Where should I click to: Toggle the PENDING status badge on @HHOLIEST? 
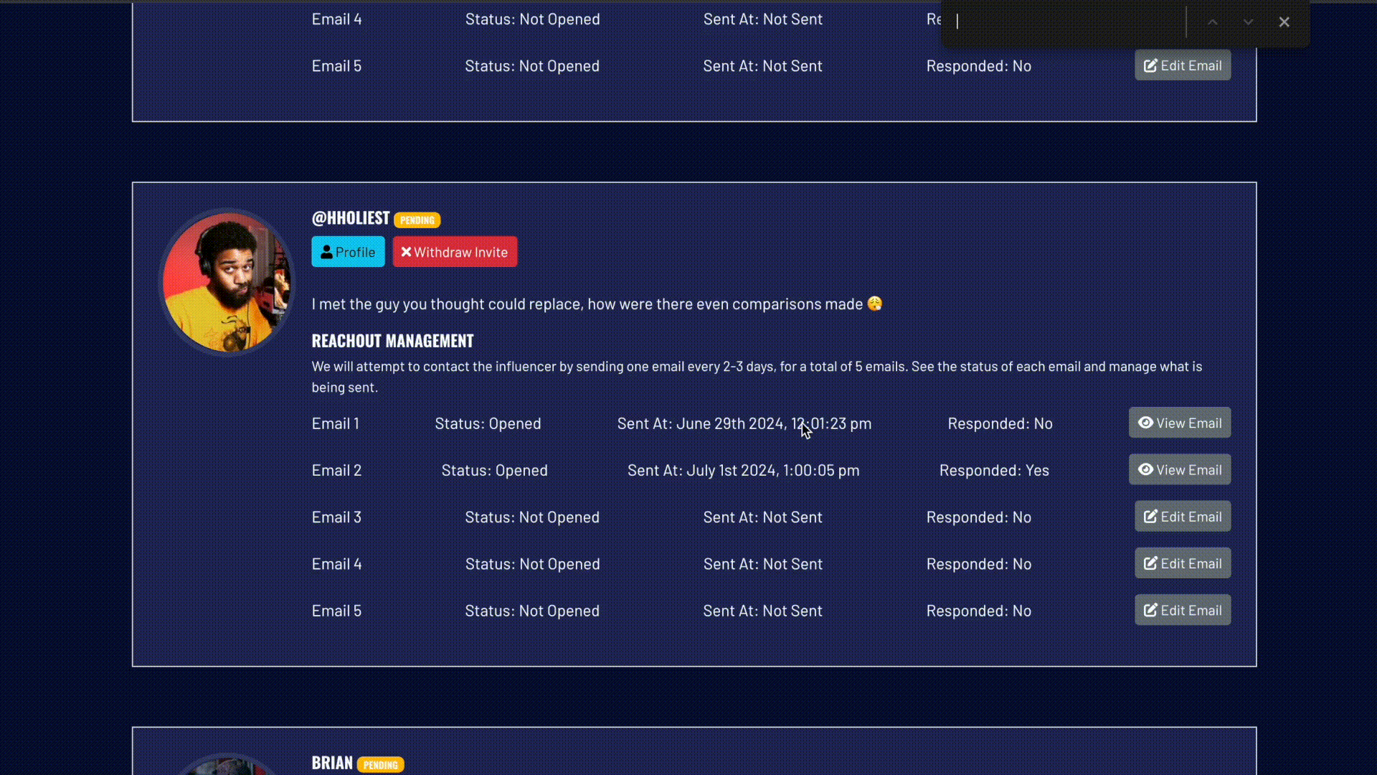[x=417, y=220]
